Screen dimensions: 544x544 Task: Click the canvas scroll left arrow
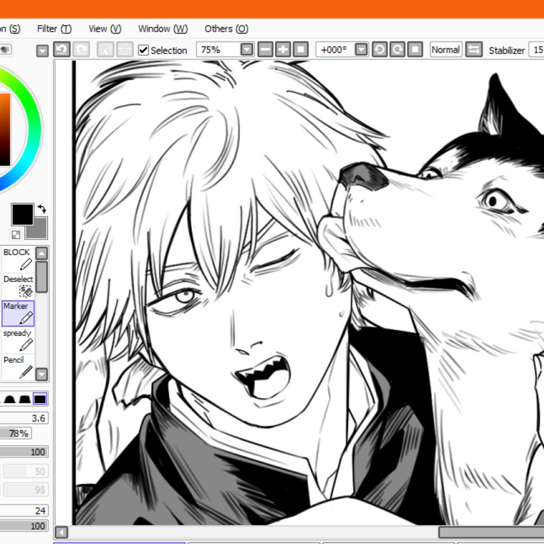[61, 532]
